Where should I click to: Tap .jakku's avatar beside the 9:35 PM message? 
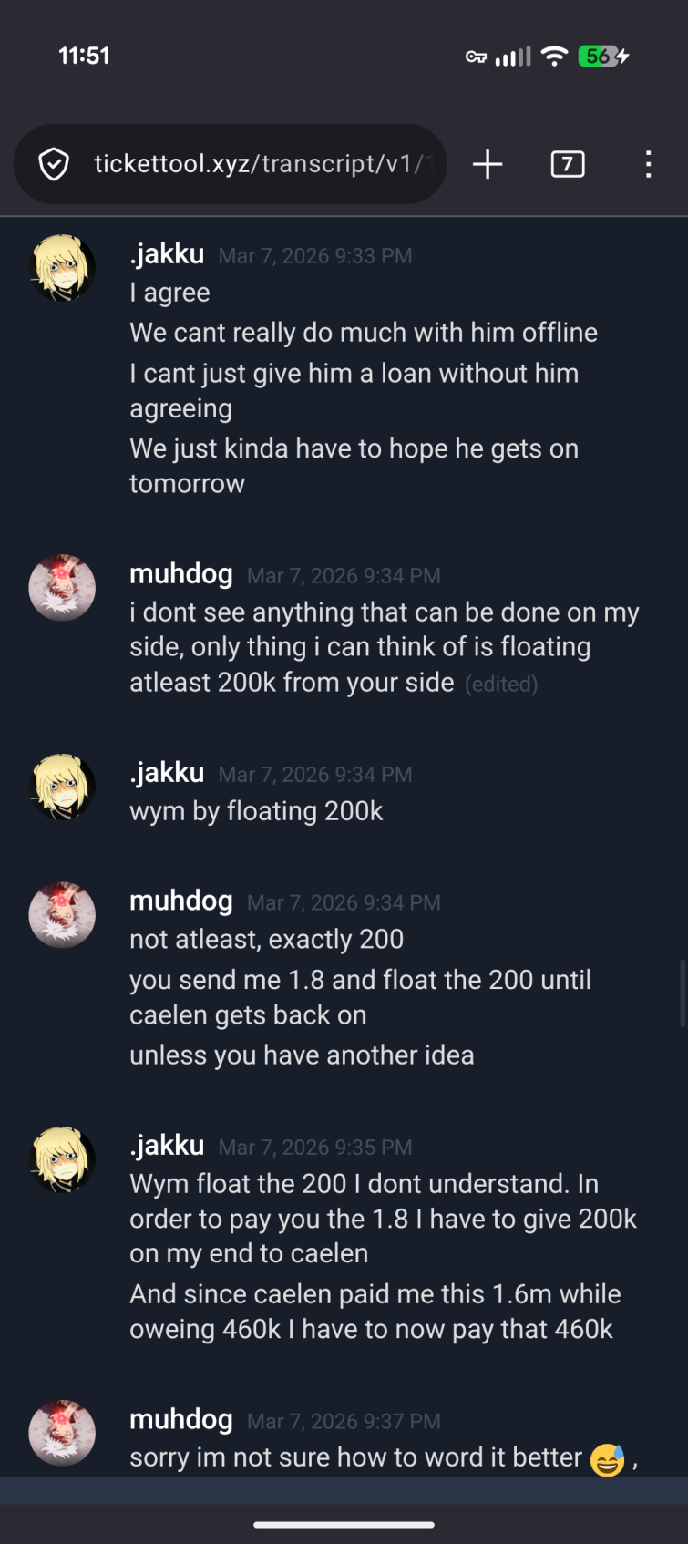tap(62, 1158)
